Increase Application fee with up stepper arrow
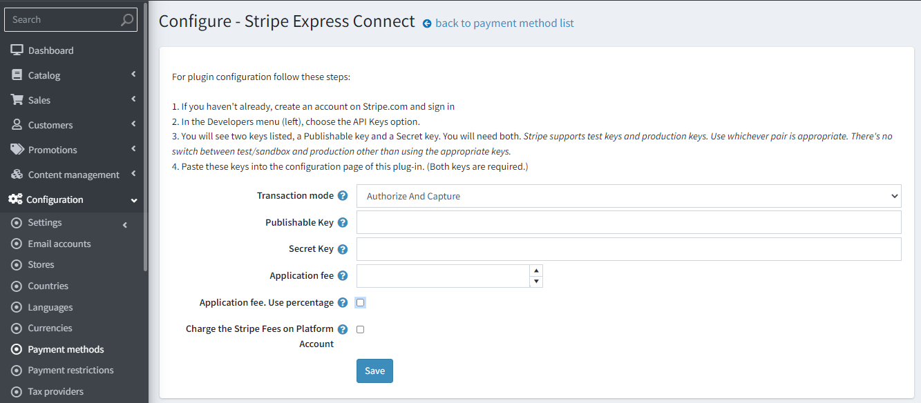The width and height of the screenshot is (921, 403). click(535, 271)
